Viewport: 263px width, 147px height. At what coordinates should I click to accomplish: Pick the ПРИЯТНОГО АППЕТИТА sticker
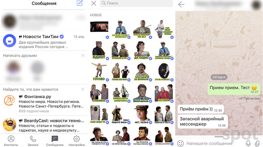coord(121,93)
